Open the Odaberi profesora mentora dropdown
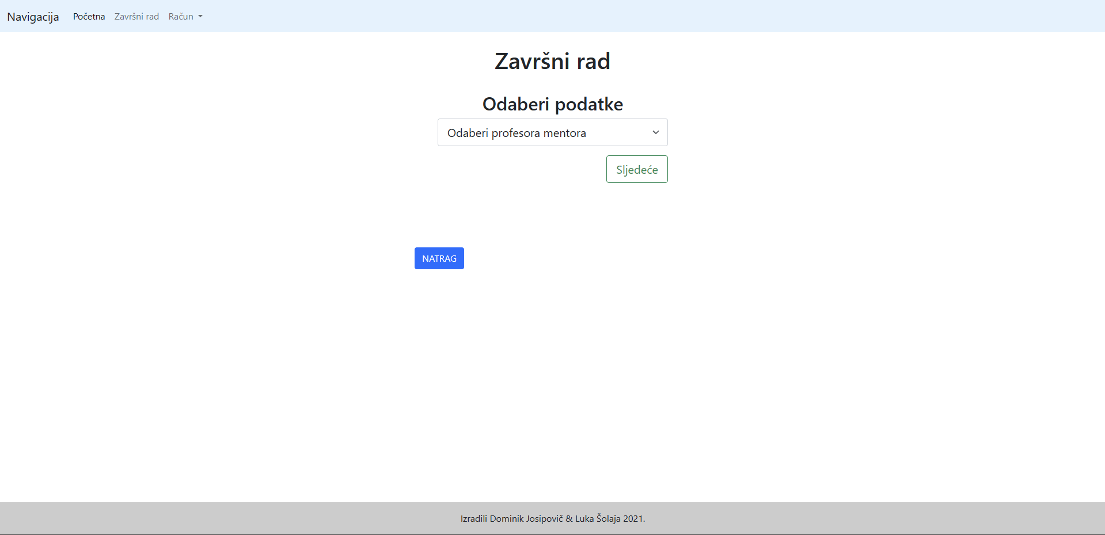 (x=552, y=132)
